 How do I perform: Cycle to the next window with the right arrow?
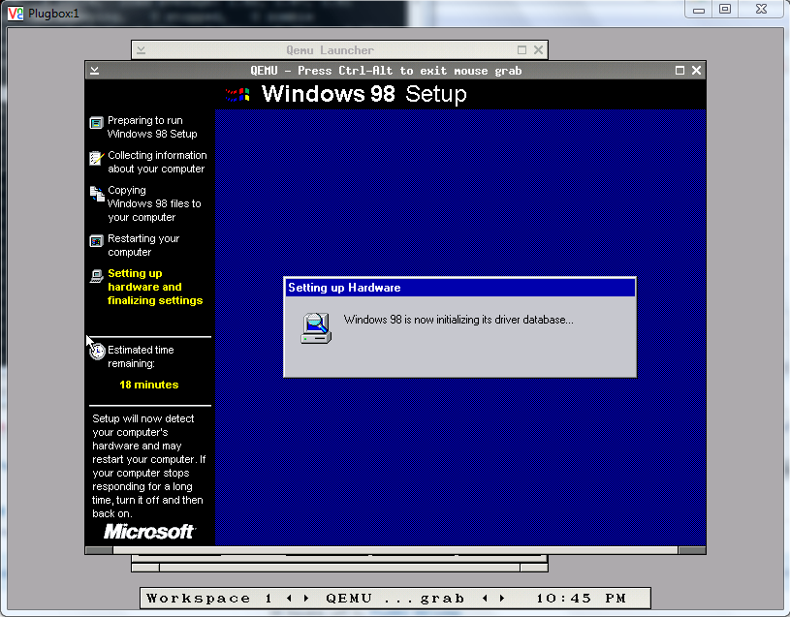(x=502, y=599)
